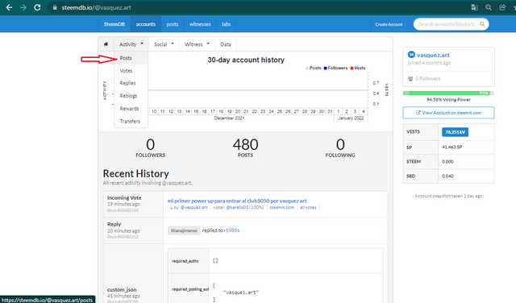
Task: Click the 0 FOLLOWING counter
Action: 340,147
